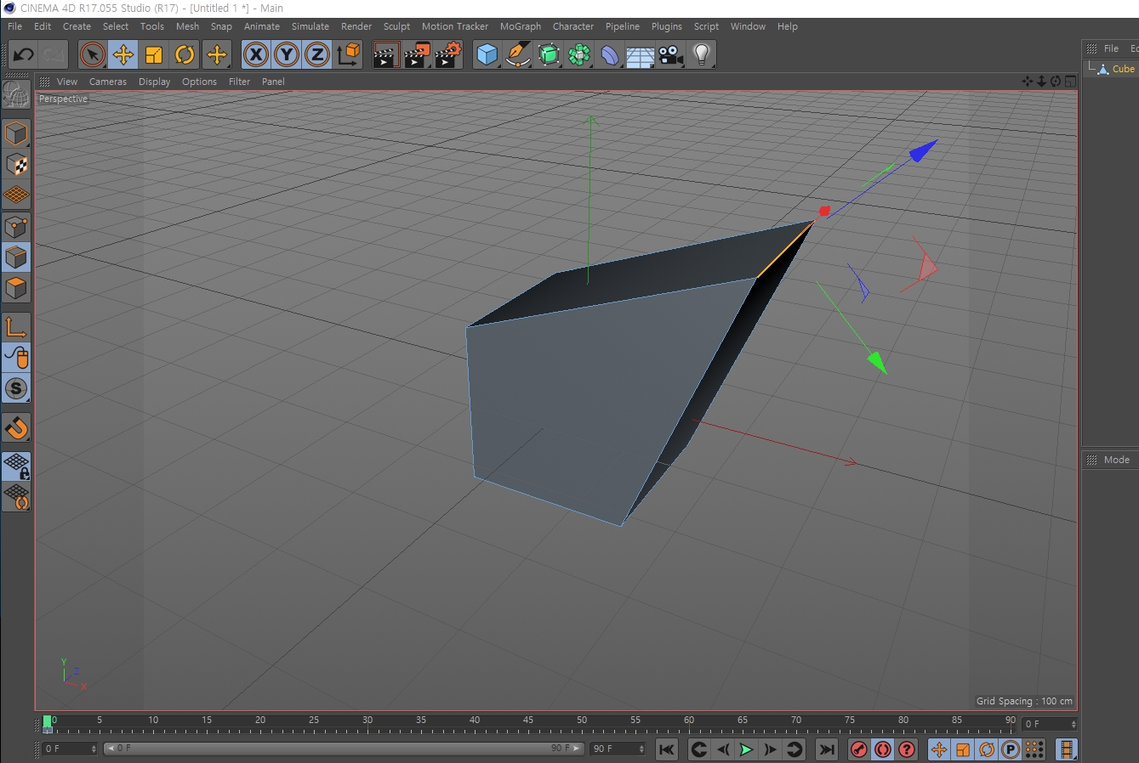The width and height of the screenshot is (1139, 763).
Task: Click the Record Active Objects button
Action: click(859, 749)
